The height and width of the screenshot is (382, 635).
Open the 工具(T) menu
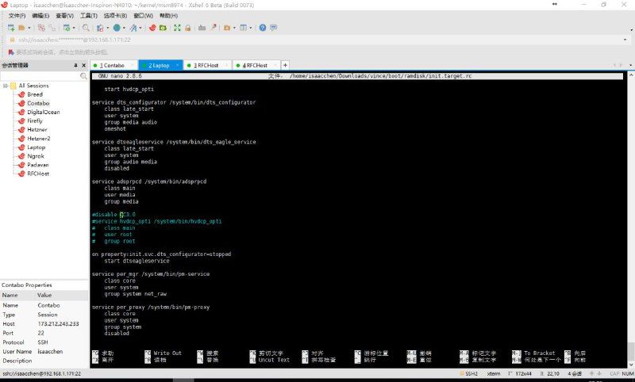coord(89,16)
